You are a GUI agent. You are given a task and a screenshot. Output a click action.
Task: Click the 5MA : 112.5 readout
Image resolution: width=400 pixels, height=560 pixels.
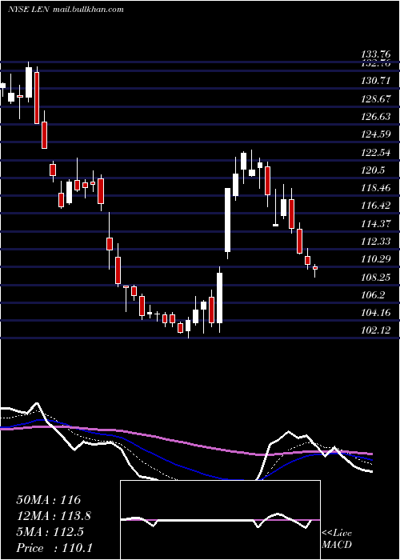coord(50,532)
